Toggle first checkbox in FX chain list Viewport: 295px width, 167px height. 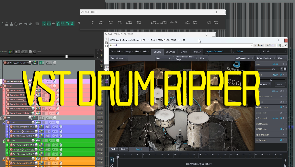point(106,43)
